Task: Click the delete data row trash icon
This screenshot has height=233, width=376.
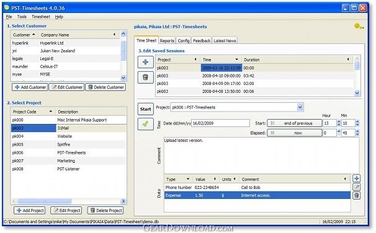Action: (x=356, y=196)
